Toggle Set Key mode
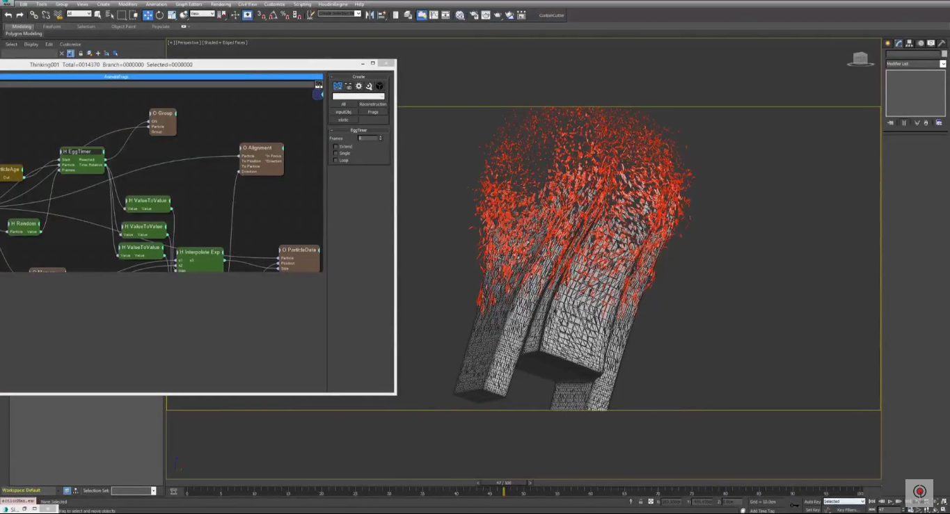The height and width of the screenshot is (514, 950). point(812,510)
